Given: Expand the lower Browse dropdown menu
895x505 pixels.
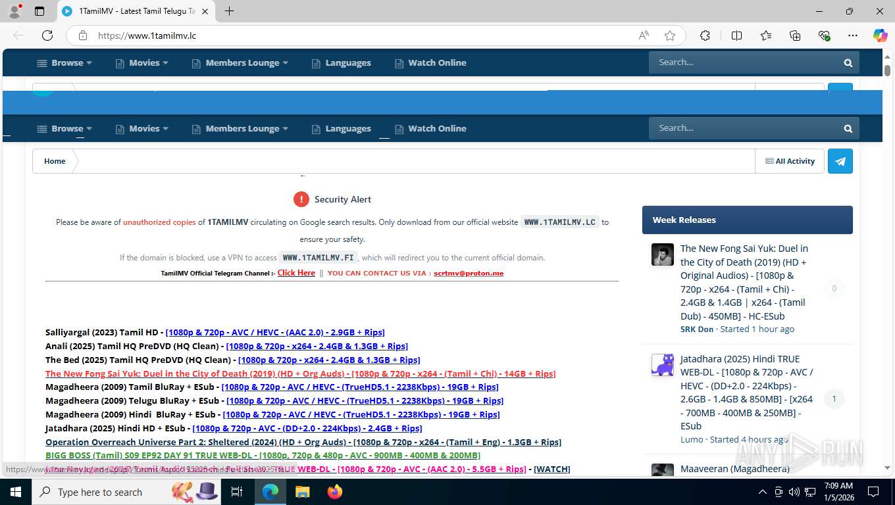Looking at the screenshot, I should pyautogui.click(x=64, y=129).
